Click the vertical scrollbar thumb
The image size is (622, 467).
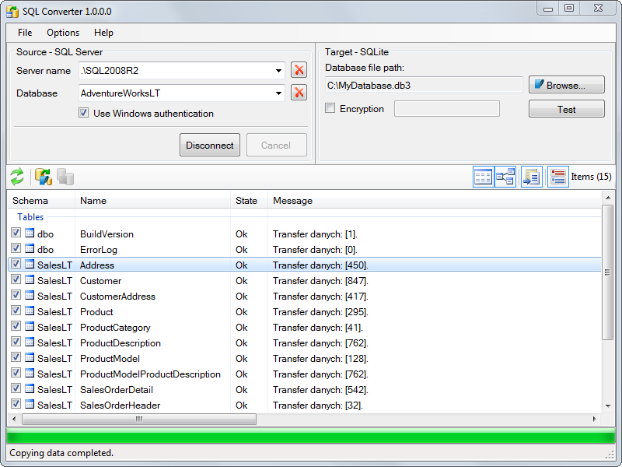point(608,272)
